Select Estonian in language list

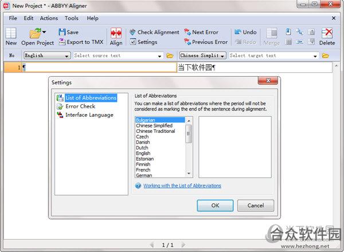coord(160,159)
